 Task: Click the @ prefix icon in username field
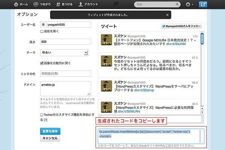point(43,24)
